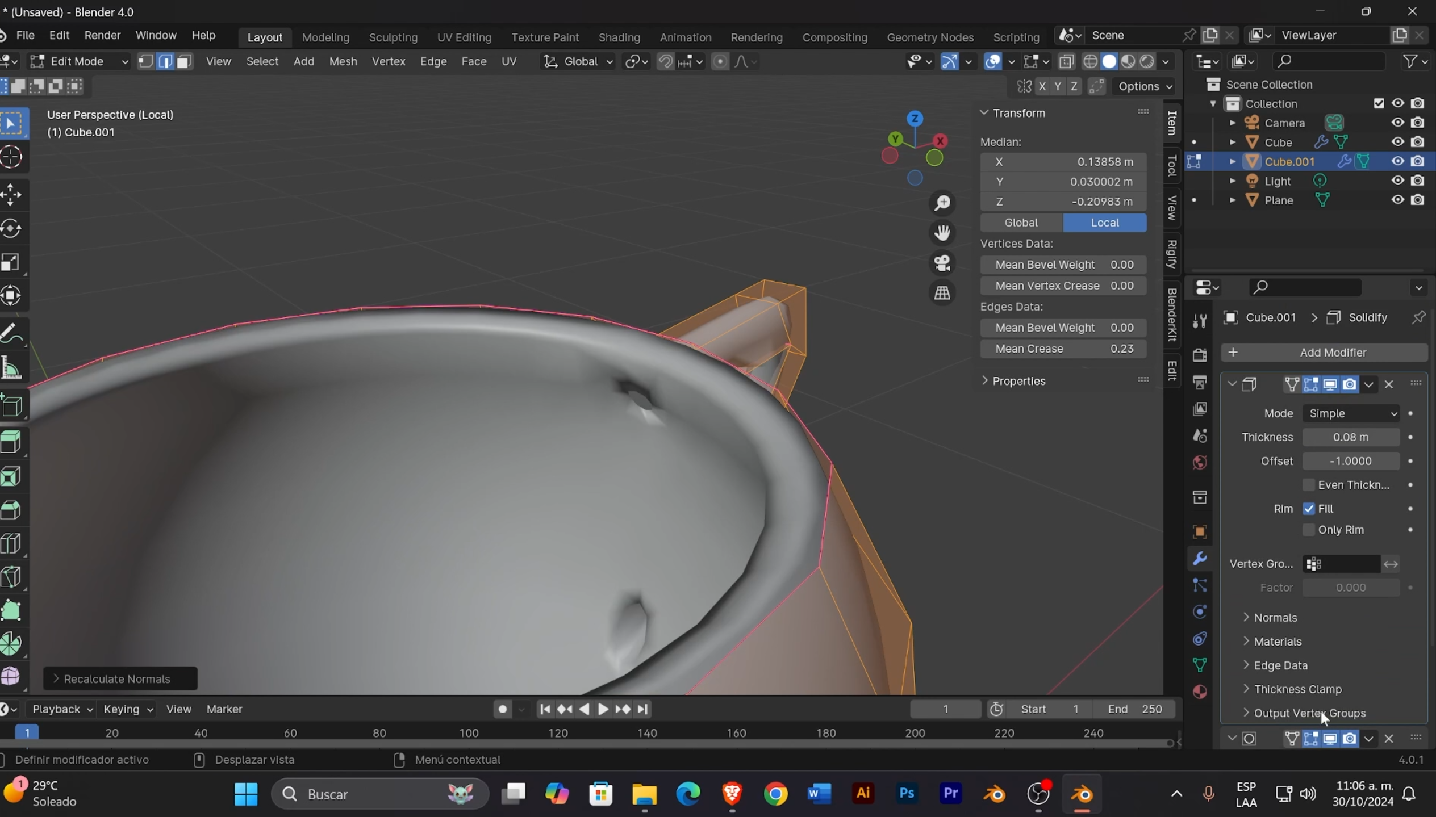The image size is (1436, 817).
Task: Expand Cube.001 in the outliner
Action: (x=1232, y=162)
